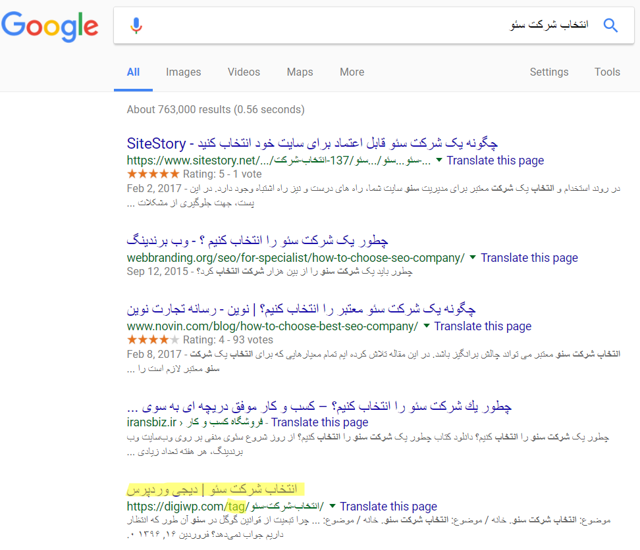
Task: Click the Google logo
Action: [x=50, y=26]
